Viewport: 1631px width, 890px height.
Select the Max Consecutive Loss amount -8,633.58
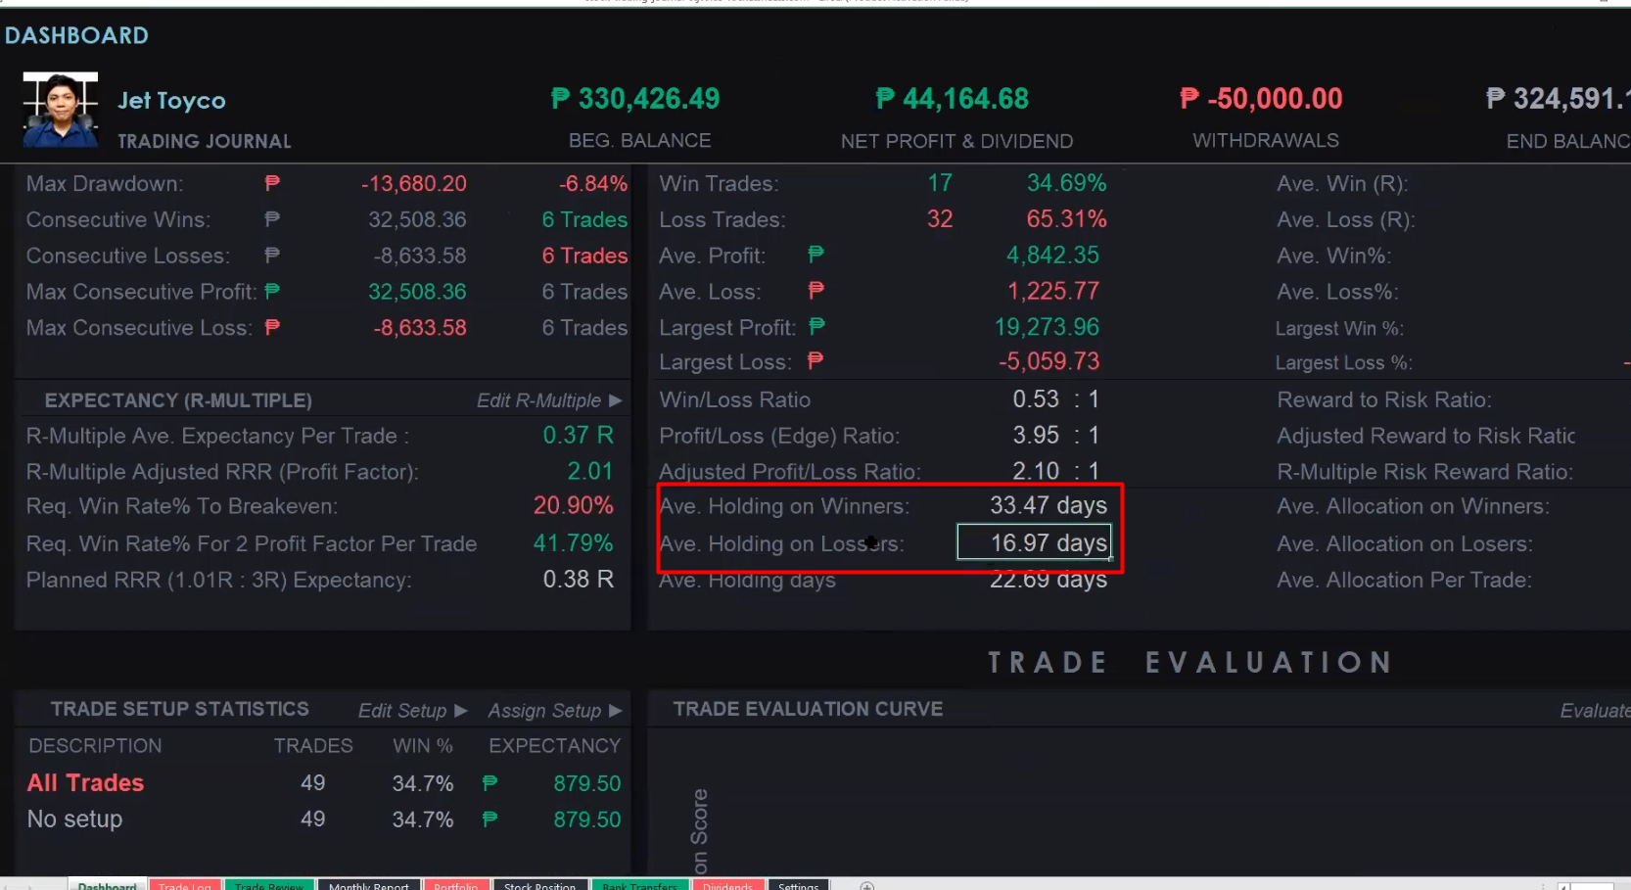click(x=419, y=327)
